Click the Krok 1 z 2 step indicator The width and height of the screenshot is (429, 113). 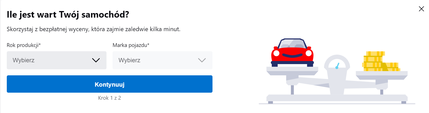point(110,98)
